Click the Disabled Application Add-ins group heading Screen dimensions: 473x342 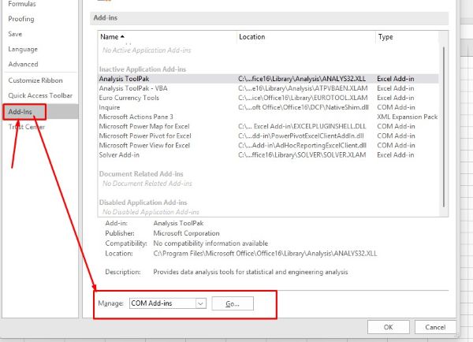coord(143,203)
